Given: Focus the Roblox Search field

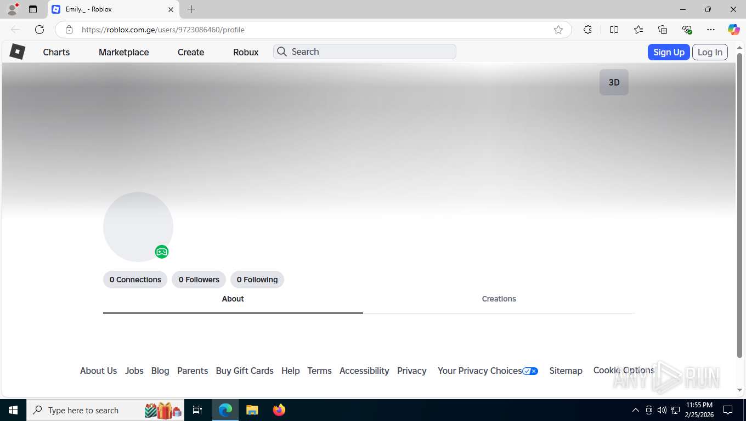Looking at the screenshot, I should [x=365, y=52].
